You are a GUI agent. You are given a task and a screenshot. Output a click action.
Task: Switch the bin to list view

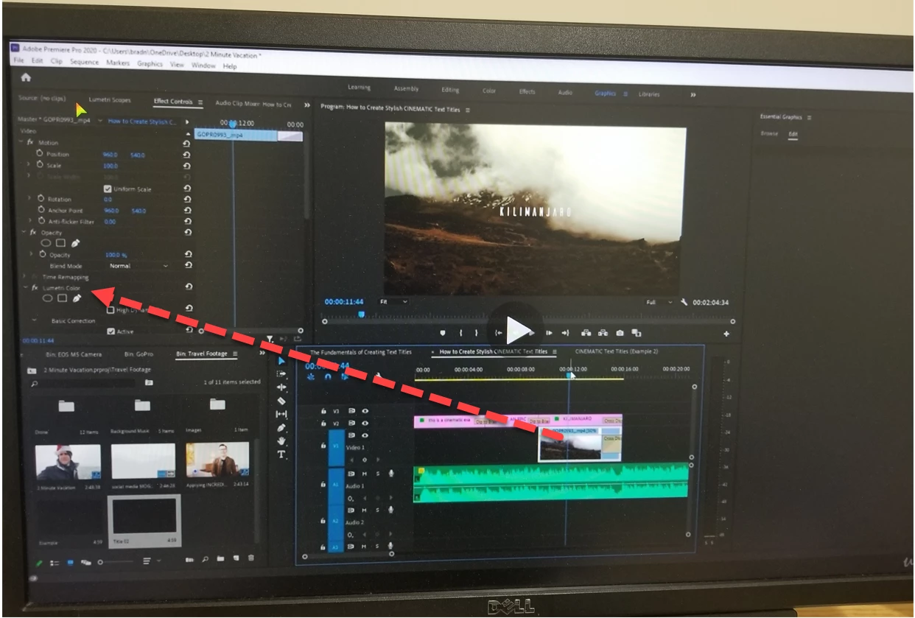click(x=55, y=563)
